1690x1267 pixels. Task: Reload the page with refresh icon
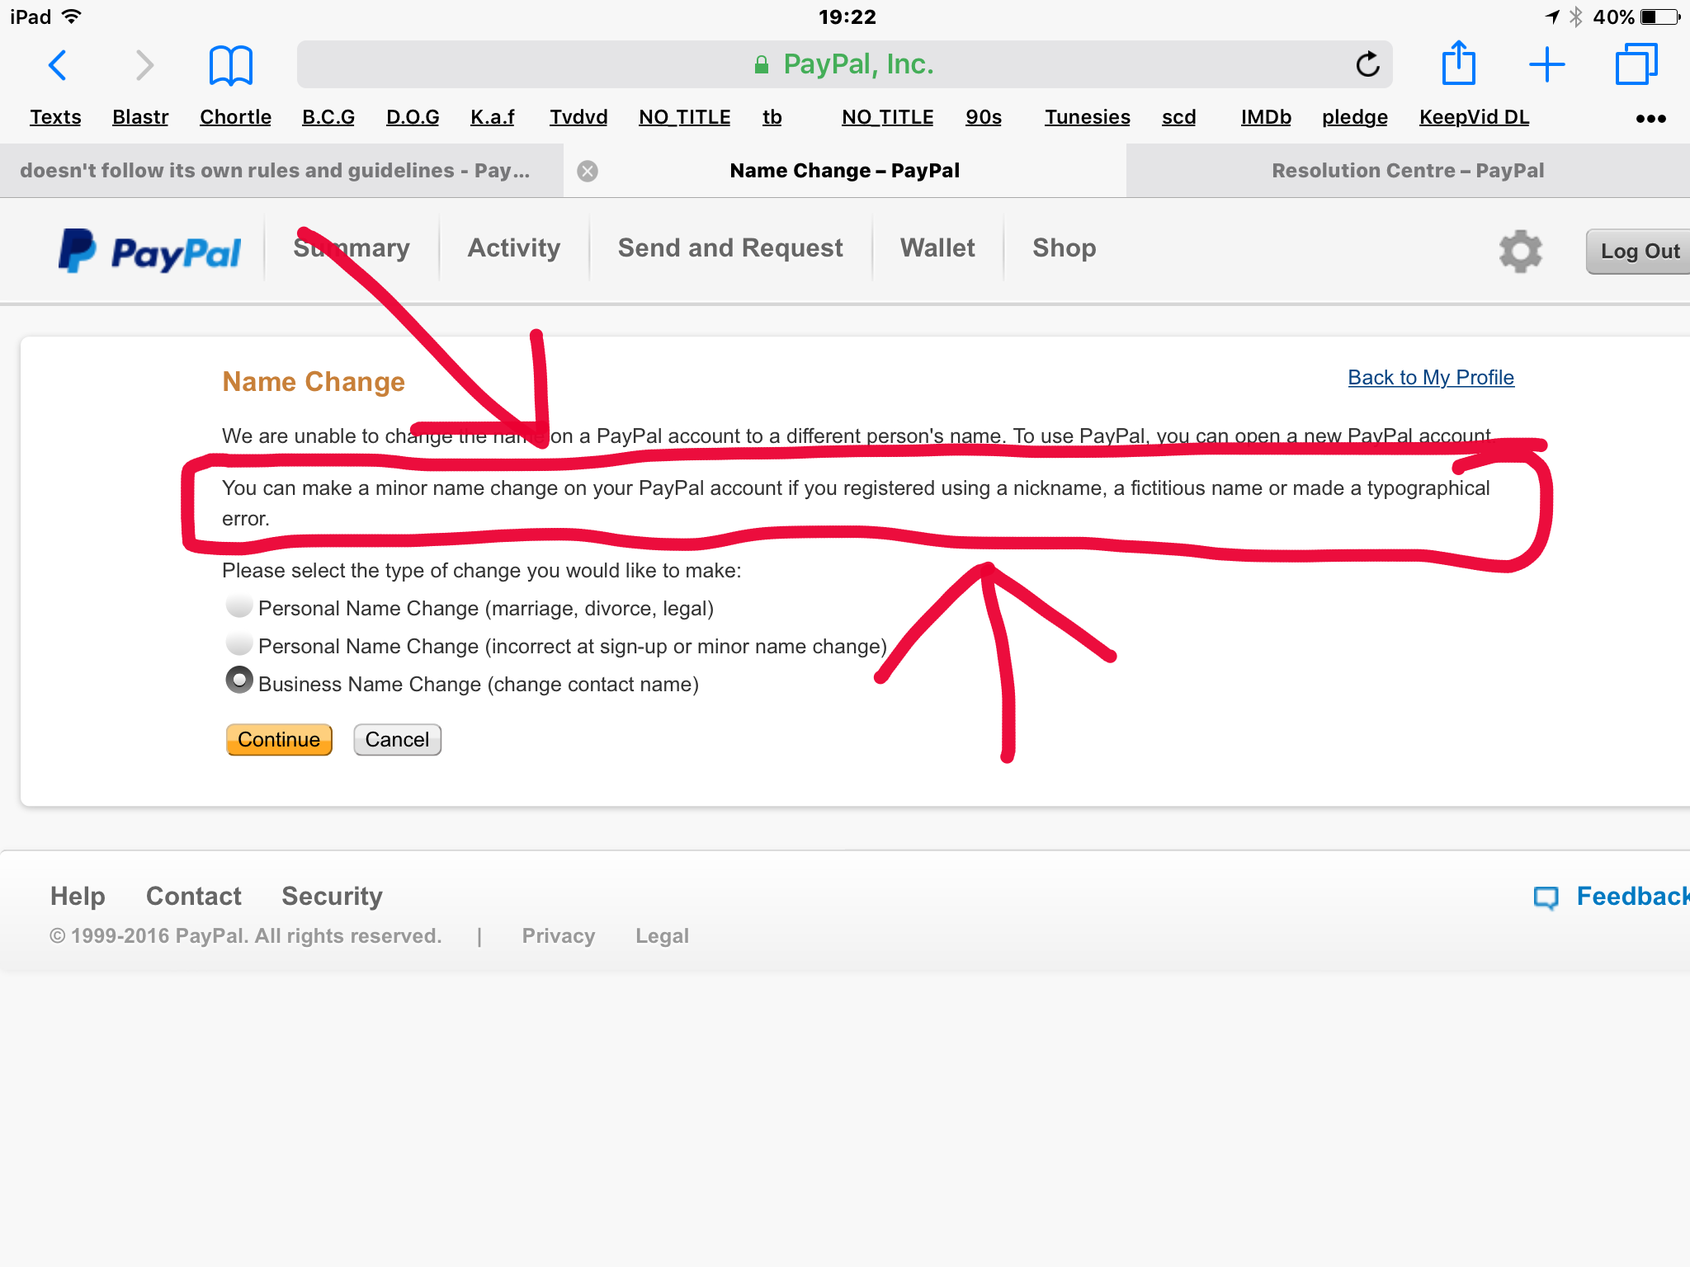point(1367,64)
